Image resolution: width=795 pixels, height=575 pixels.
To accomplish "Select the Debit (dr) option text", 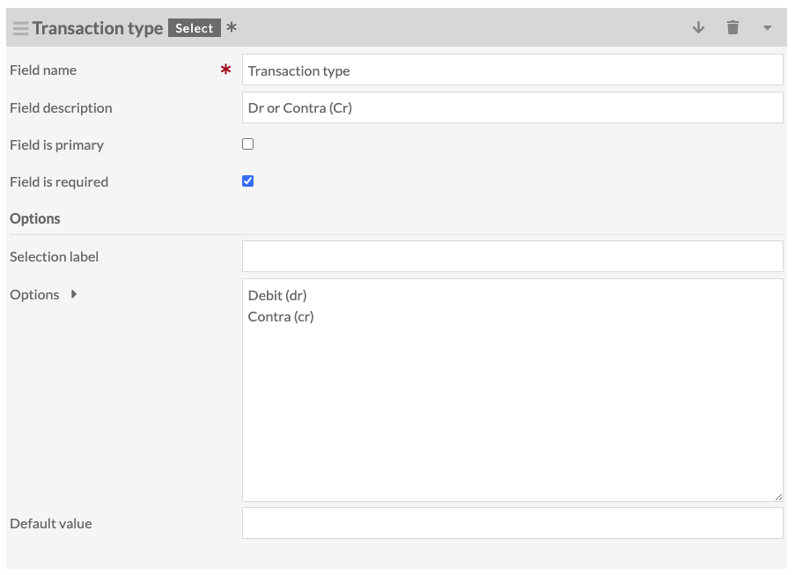I will click(x=277, y=295).
